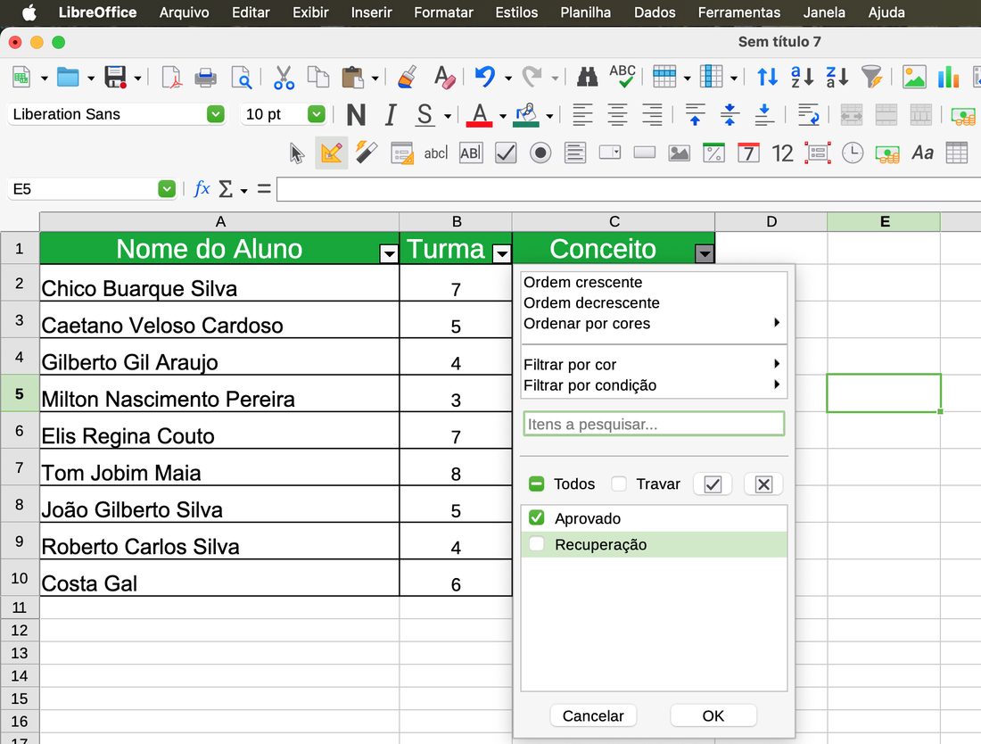Open Ordenar por cores submenu
This screenshot has height=744, width=981.
coord(654,324)
